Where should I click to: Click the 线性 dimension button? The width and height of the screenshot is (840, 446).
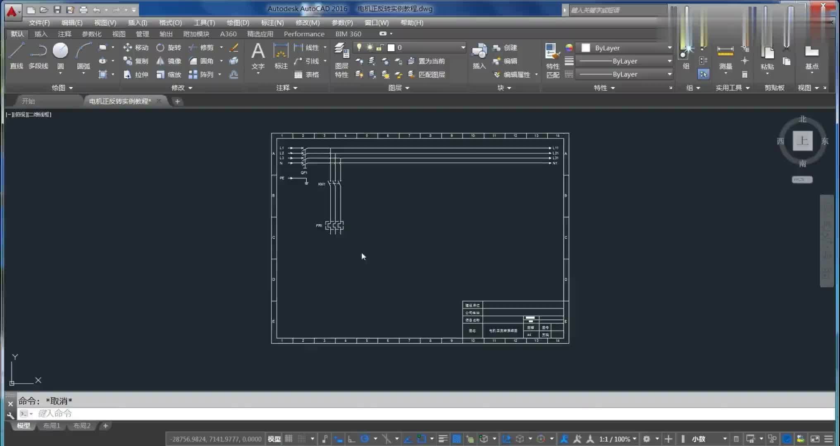tap(306, 47)
